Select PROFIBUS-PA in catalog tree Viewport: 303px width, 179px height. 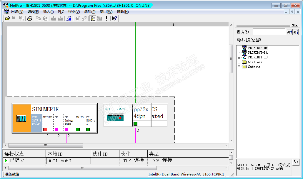coord(258,53)
